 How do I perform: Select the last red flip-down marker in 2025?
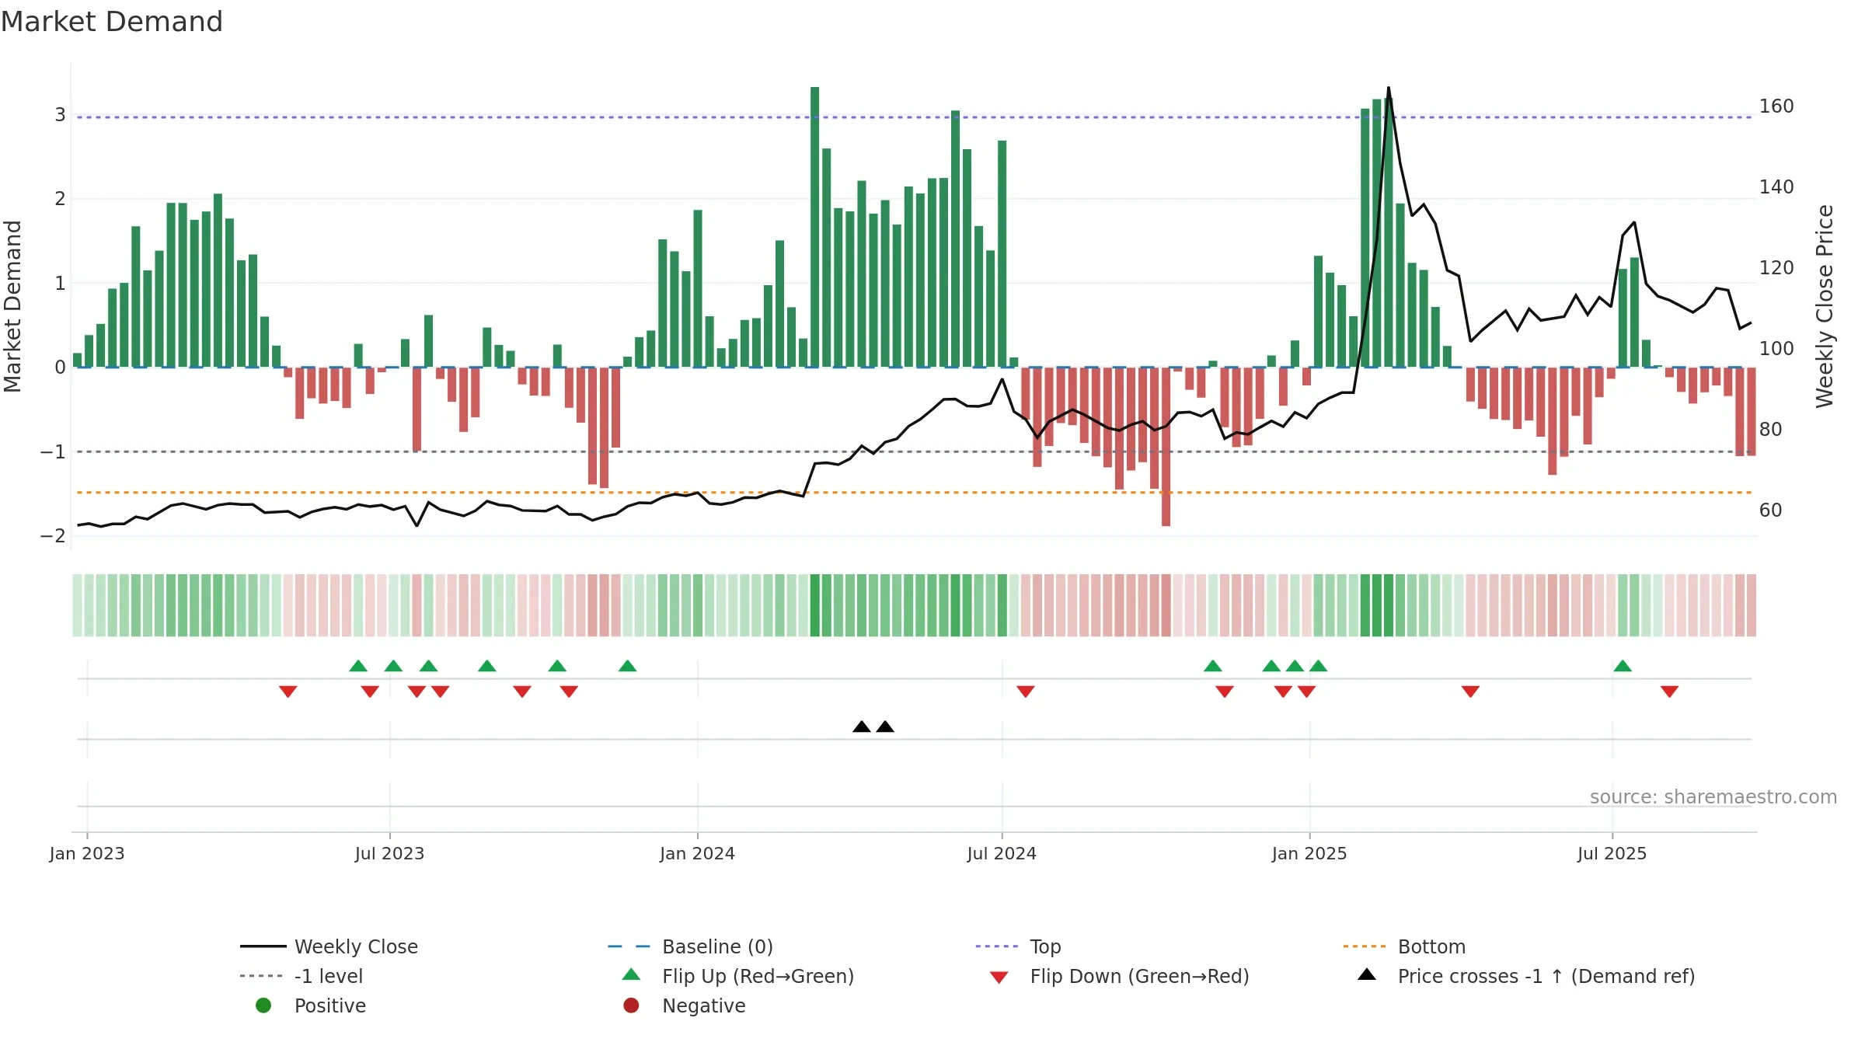[1669, 692]
